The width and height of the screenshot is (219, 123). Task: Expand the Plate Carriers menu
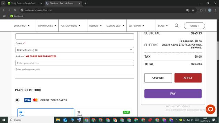coord(70,26)
